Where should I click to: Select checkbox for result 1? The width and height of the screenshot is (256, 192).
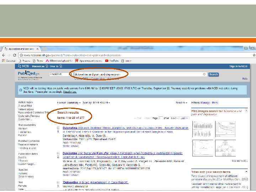point(58,128)
